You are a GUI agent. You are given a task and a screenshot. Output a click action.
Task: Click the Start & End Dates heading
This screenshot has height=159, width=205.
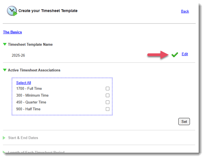23,138
